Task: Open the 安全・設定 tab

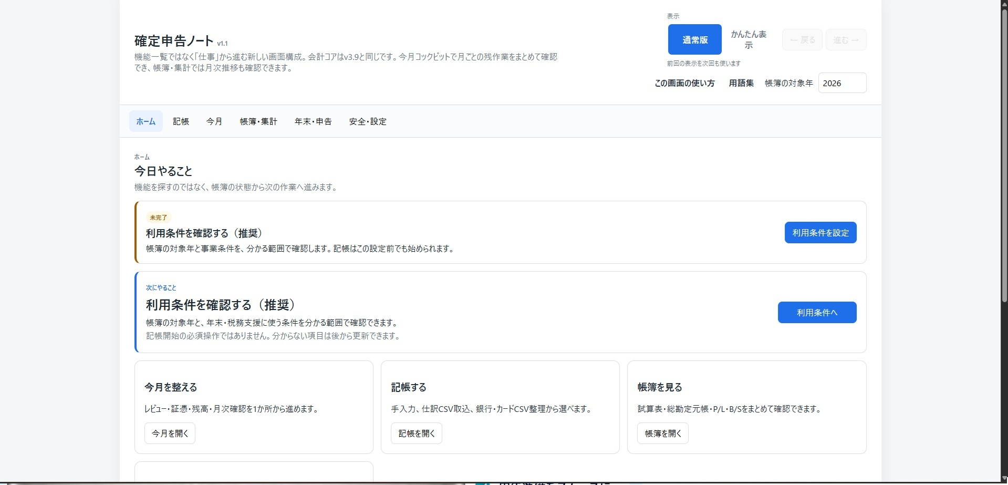Action: [368, 121]
